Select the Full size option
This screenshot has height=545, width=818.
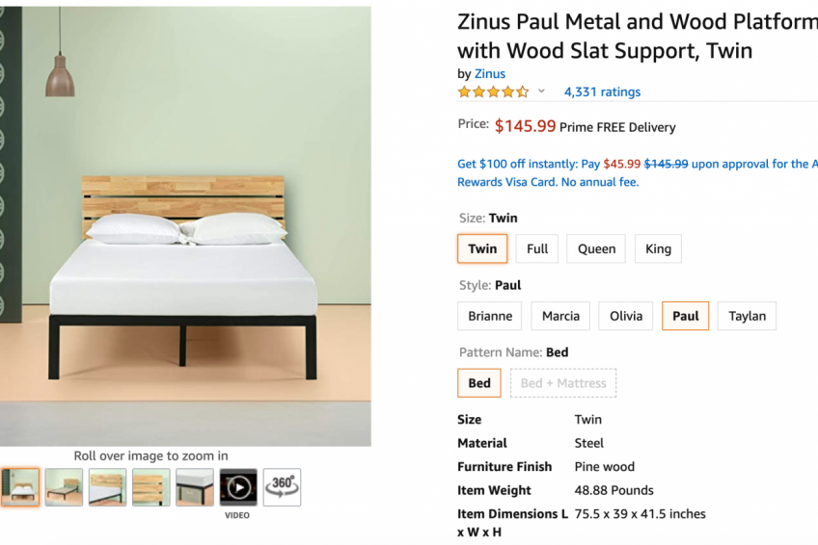pyautogui.click(x=537, y=248)
